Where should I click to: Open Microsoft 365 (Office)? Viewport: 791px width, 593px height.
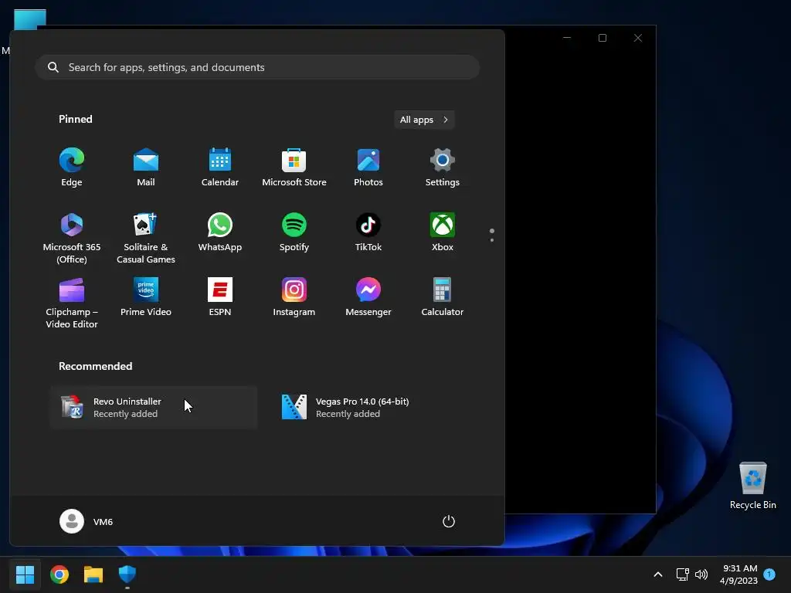72,238
